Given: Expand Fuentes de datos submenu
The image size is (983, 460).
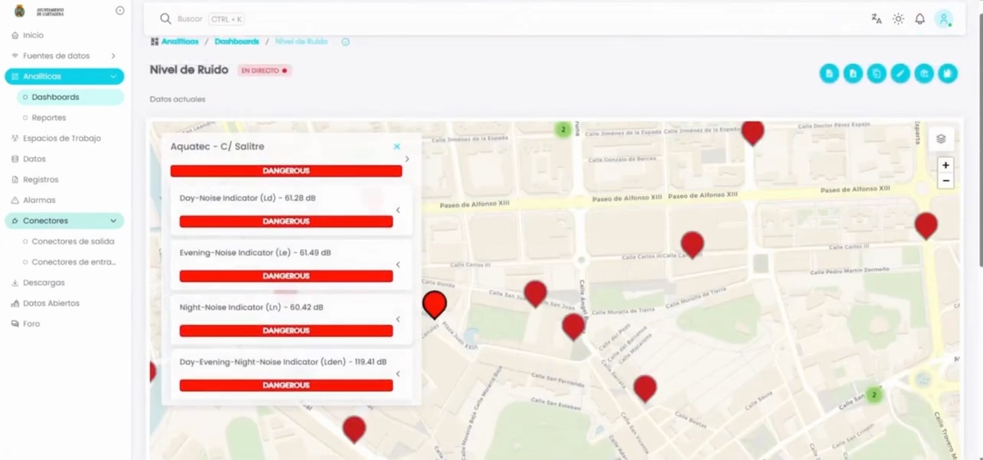Looking at the screenshot, I should [x=113, y=56].
